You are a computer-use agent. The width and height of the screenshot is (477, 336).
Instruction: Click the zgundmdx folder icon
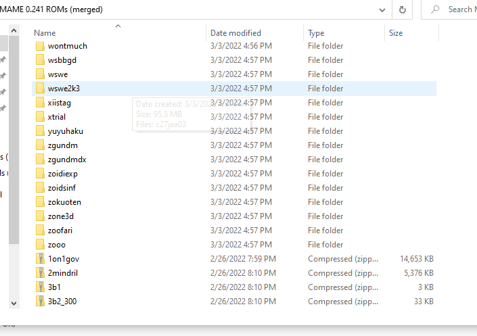pos(40,160)
